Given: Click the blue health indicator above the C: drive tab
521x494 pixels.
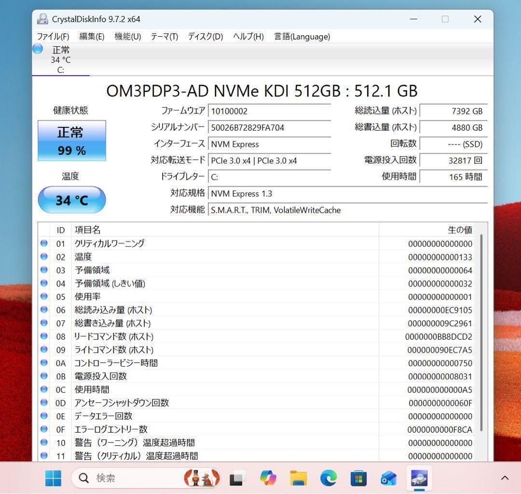Looking at the screenshot, I should [x=37, y=49].
